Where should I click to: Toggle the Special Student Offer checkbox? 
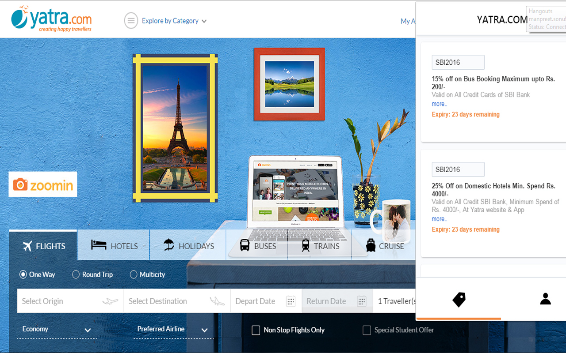tap(367, 330)
